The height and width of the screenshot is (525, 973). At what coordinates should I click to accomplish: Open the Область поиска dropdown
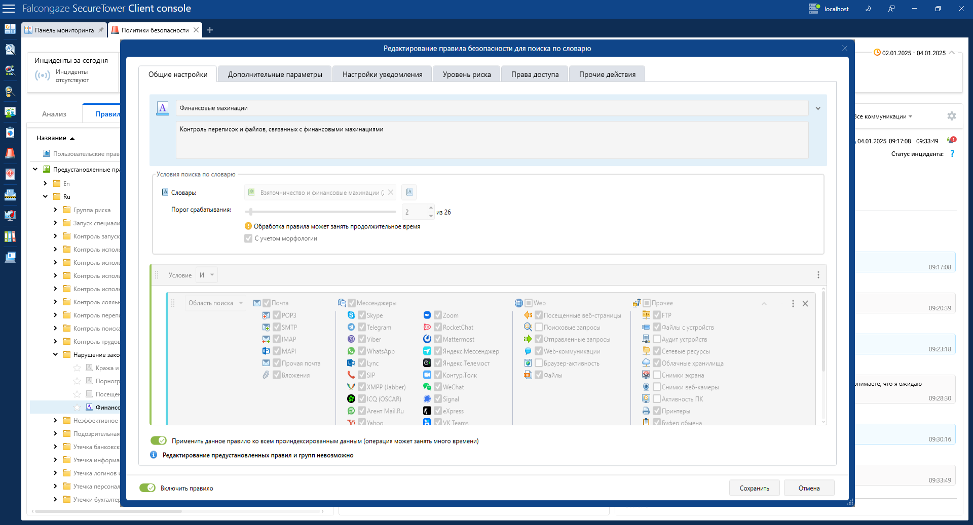pyautogui.click(x=215, y=303)
